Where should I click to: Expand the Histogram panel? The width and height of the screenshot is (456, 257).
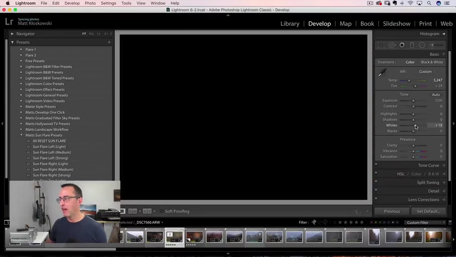pyautogui.click(x=443, y=34)
